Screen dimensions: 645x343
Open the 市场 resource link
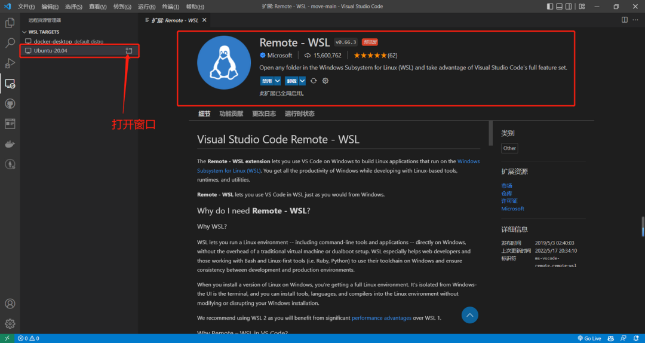507,186
